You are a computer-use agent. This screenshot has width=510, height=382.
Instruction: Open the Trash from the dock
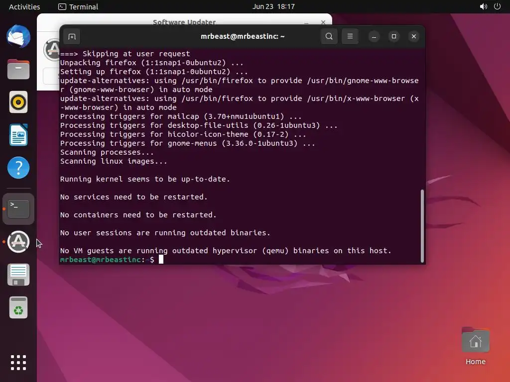point(18,307)
